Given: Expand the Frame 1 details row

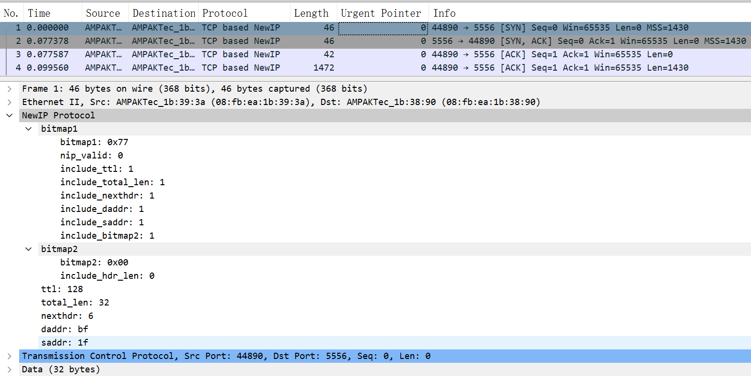Looking at the screenshot, I should (10, 89).
